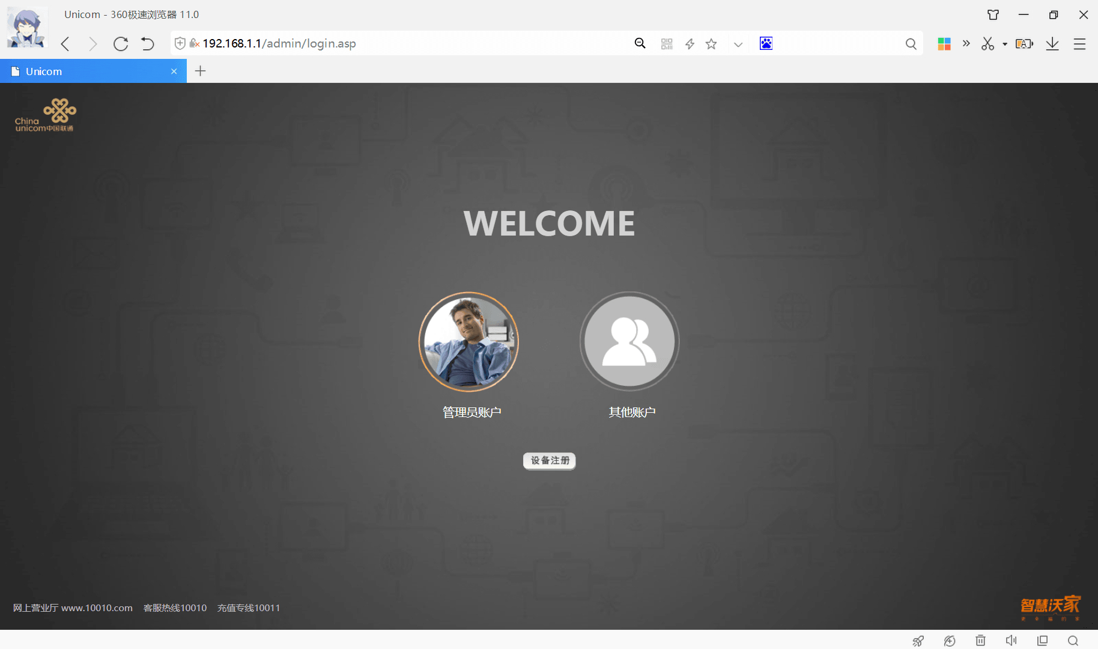The height and width of the screenshot is (649, 1098).
Task: Reload the page with the refresh icon
Action: point(121,44)
